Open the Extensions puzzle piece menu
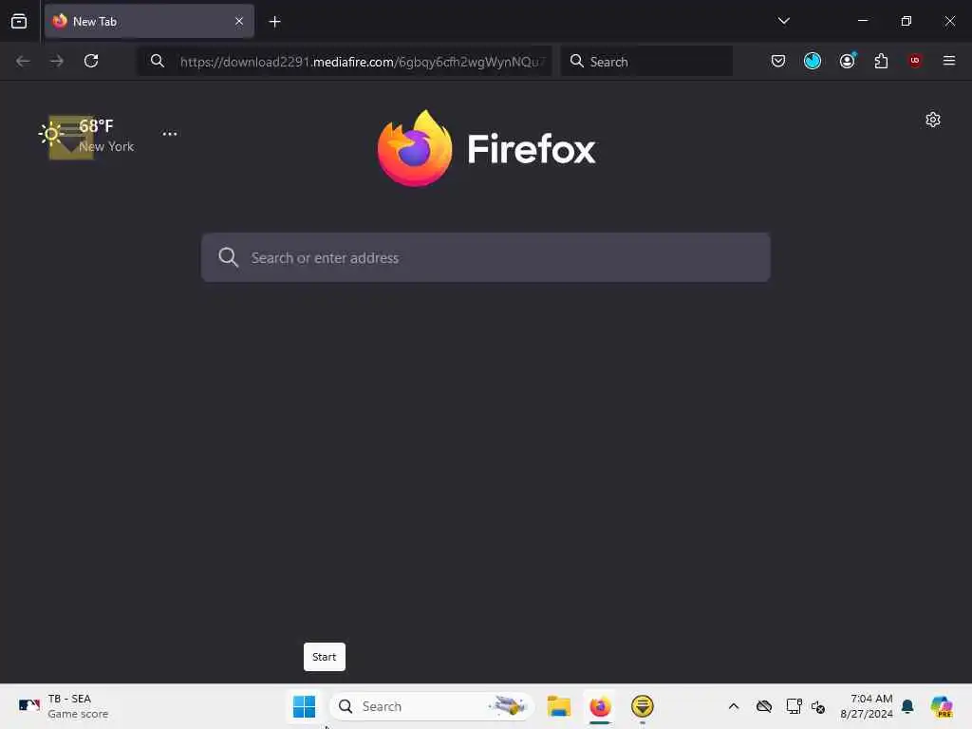The height and width of the screenshot is (729, 972). [881, 61]
